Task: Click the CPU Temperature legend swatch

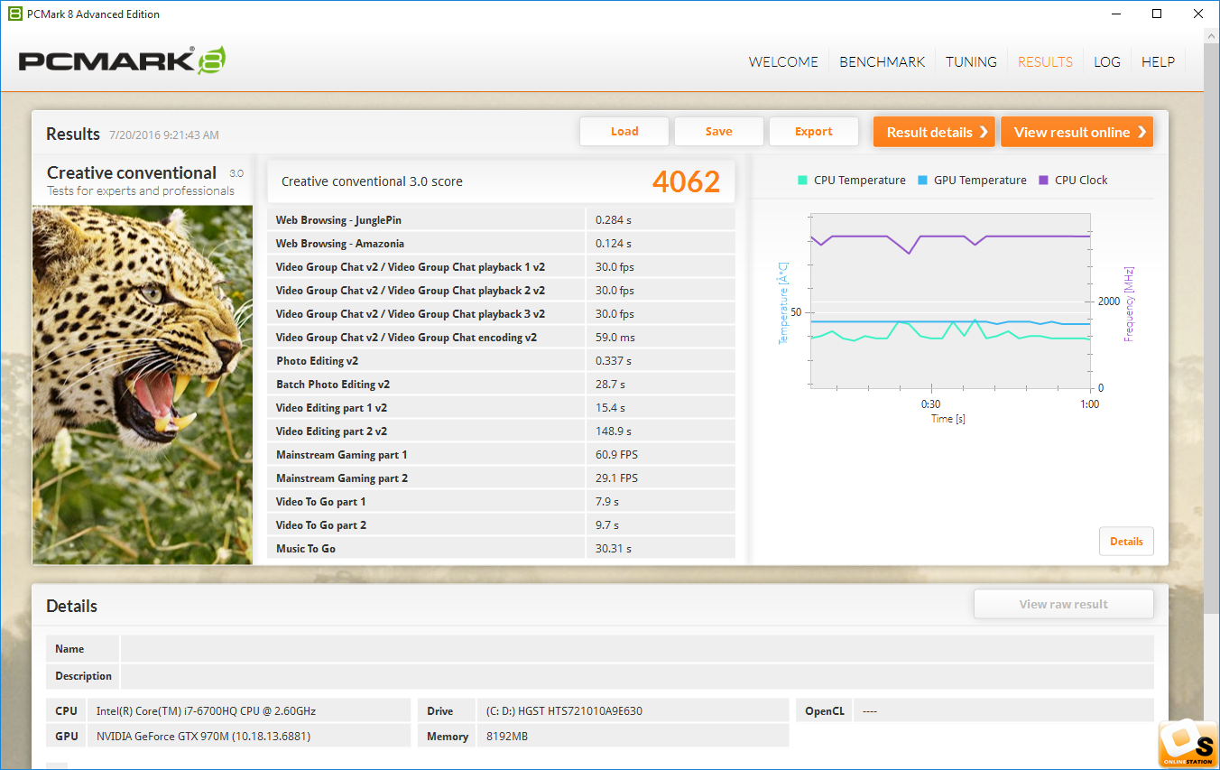Action: 802,180
